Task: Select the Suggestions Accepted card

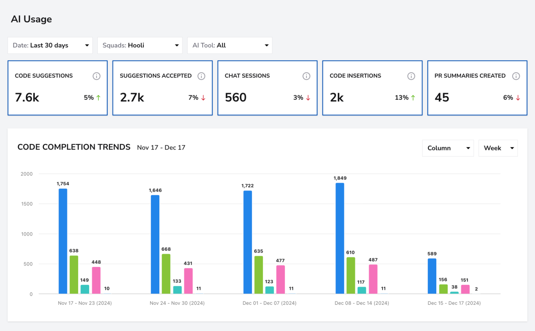Action: click(162, 88)
